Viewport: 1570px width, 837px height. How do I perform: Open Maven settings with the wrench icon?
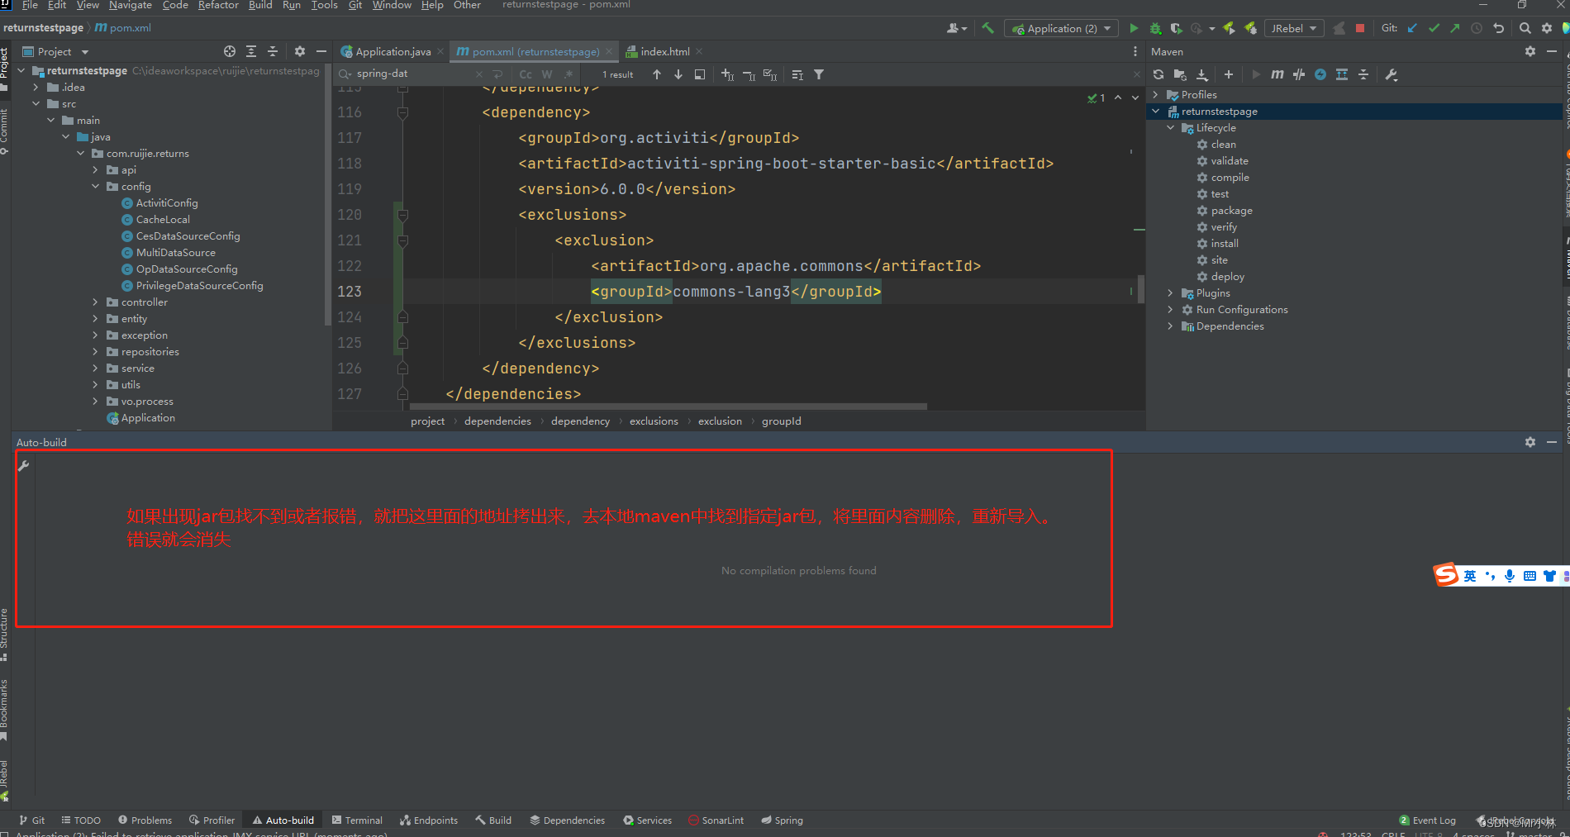[x=1392, y=74]
